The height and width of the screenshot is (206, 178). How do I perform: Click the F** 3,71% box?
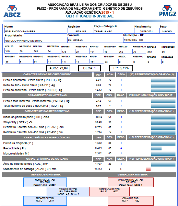coord(121,68)
